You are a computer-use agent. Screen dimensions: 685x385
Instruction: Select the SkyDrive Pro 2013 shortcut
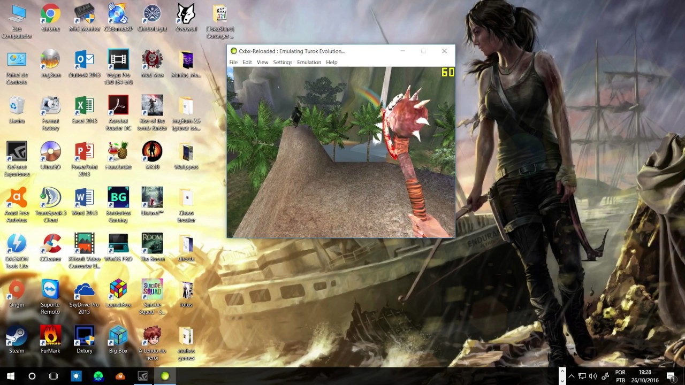(85, 297)
